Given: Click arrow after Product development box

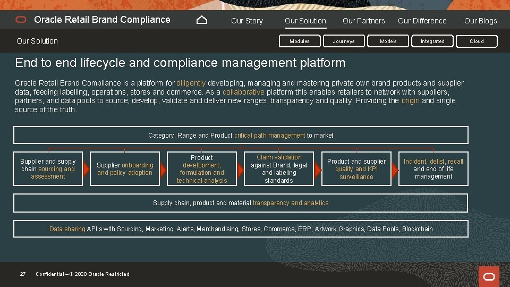Looking at the screenshot, I should coord(240,169).
